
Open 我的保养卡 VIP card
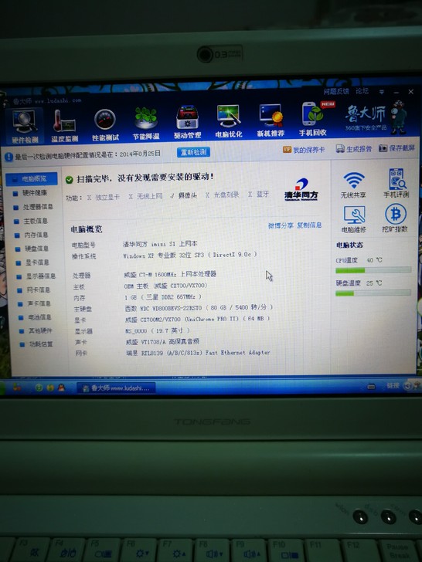pyautogui.click(x=304, y=150)
